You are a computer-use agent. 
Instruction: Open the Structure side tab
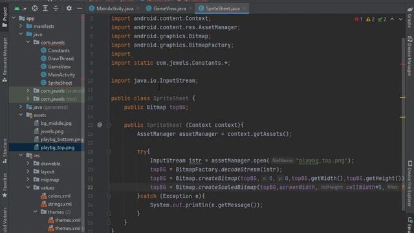point(5,151)
